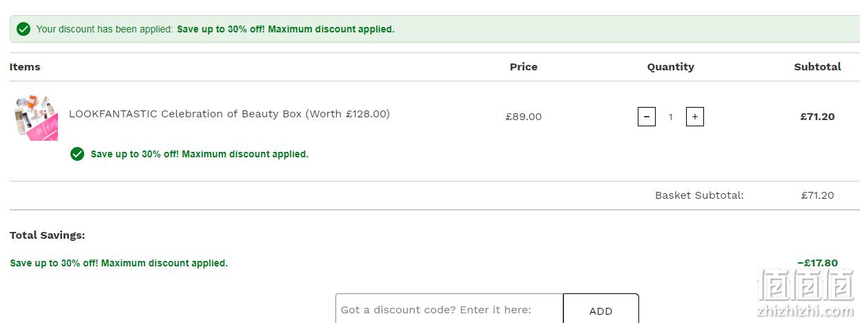Click the Items column header
This screenshot has height=323, width=860.
click(x=25, y=67)
